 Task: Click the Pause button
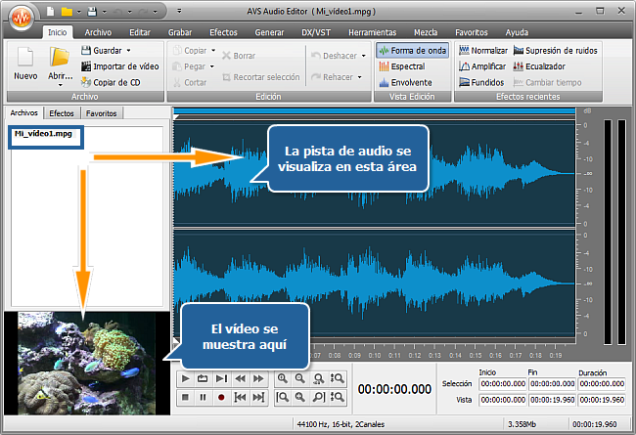(203, 397)
